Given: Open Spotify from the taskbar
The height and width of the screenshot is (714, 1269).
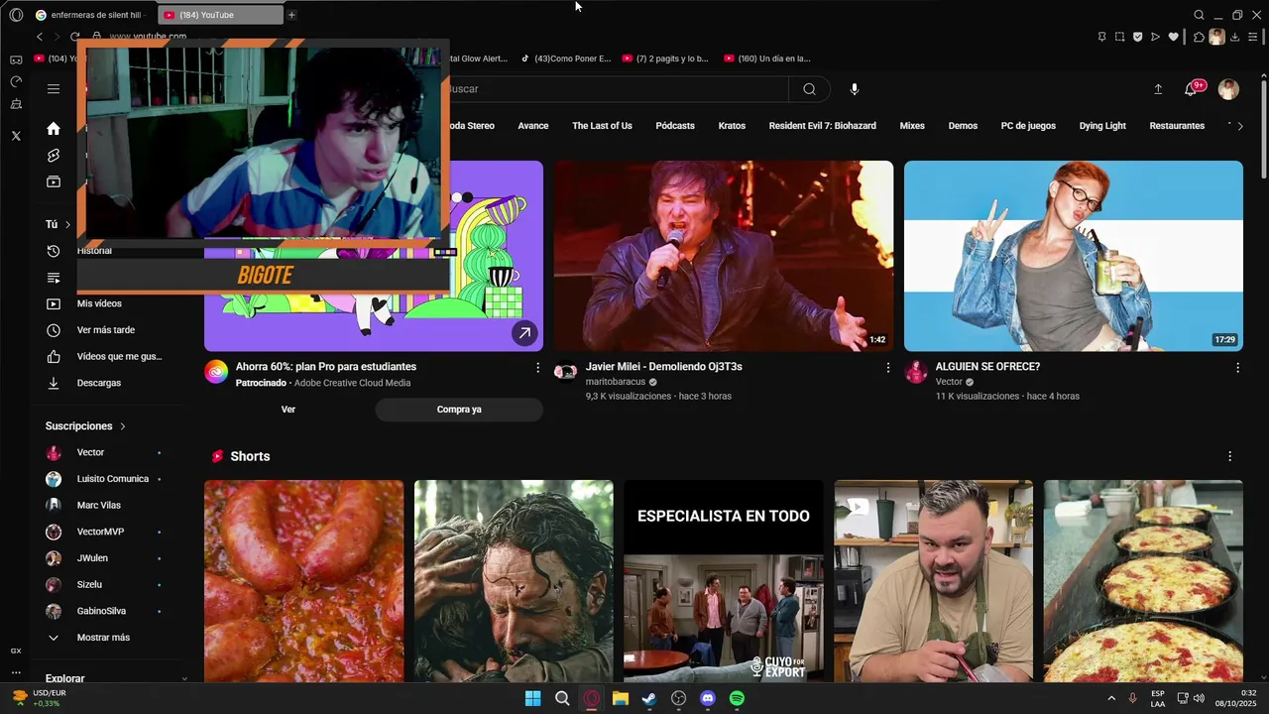Looking at the screenshot, I should coord(737,698).
